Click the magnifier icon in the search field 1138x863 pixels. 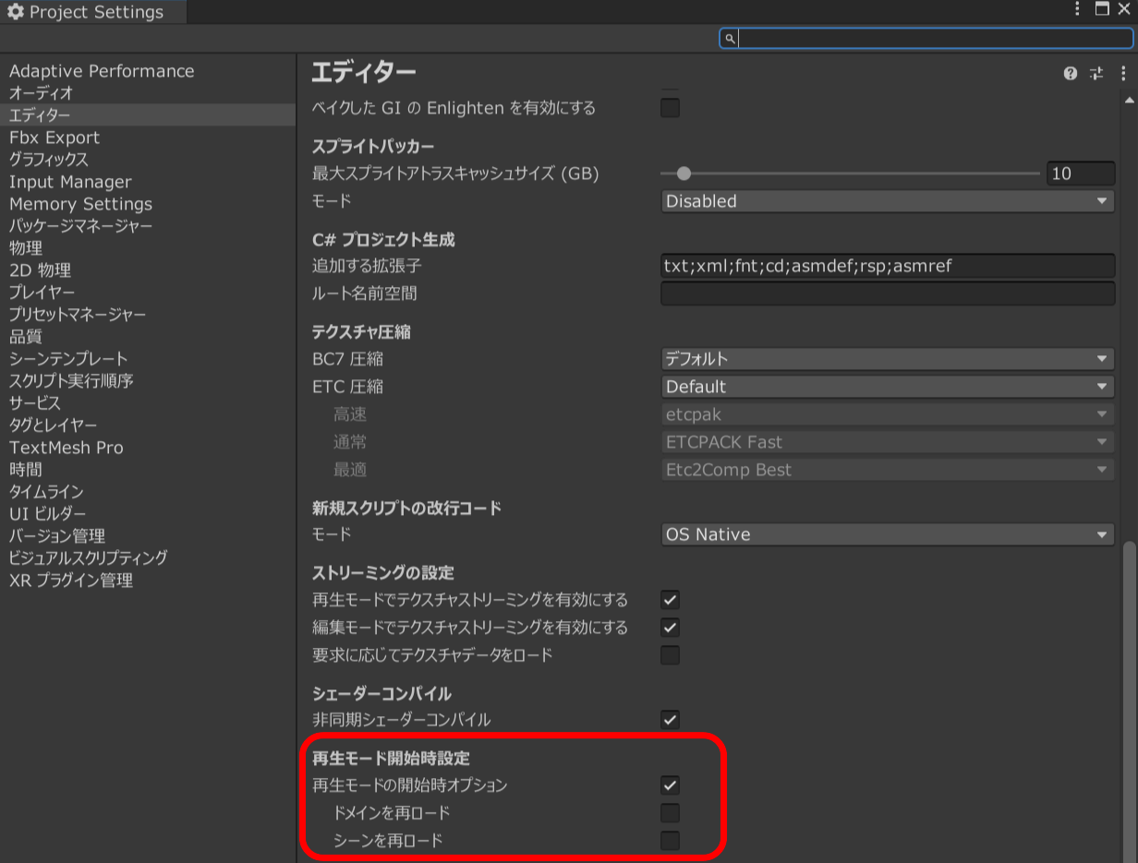[x=730, y=39]
